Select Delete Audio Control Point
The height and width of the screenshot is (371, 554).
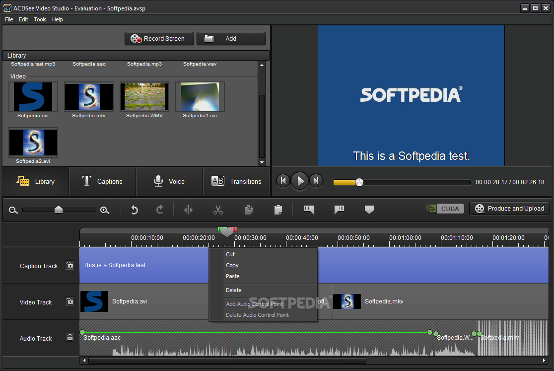click(263, 315)
